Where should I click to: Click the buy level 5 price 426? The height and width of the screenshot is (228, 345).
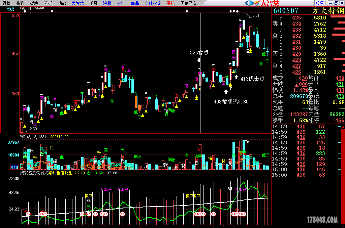(296, 72)
